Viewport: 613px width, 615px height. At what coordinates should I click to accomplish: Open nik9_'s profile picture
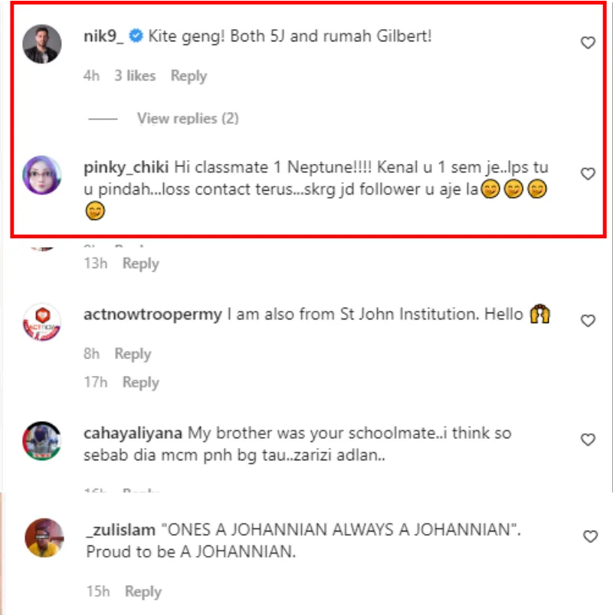(x=42, y=44)
